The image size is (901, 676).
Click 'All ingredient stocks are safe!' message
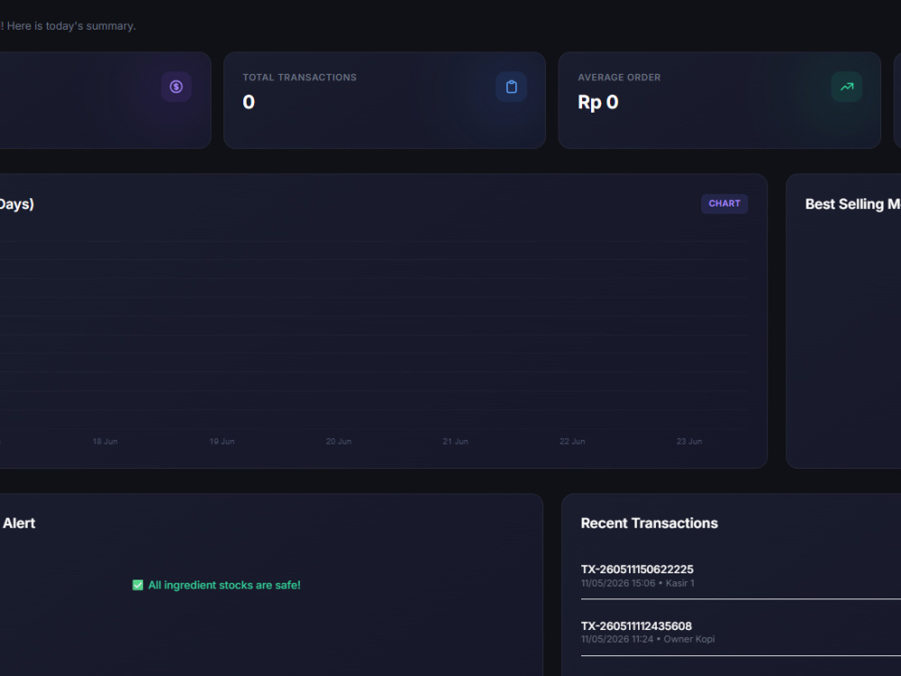pyautogui.click(x=224, y=585)
